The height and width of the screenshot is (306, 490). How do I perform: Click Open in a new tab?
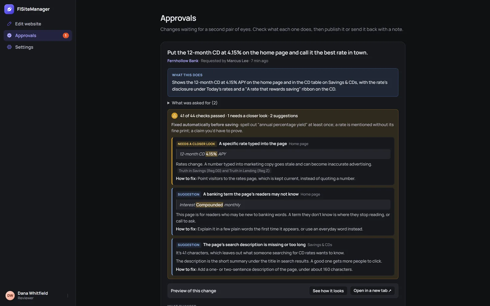[372, 291]
